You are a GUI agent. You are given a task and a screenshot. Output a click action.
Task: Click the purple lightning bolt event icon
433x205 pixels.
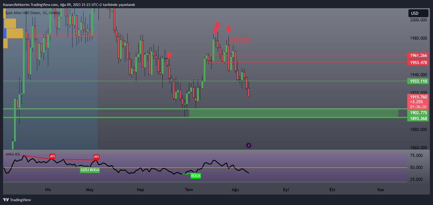pyautogui.click(x=249, y=145)
